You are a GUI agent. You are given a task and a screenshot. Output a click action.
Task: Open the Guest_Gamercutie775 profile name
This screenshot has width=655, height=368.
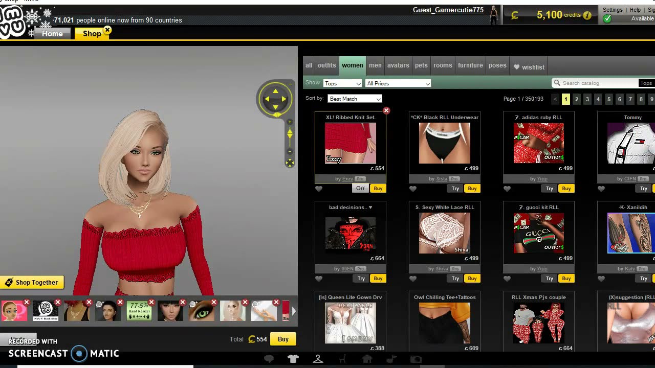(448, 10)
